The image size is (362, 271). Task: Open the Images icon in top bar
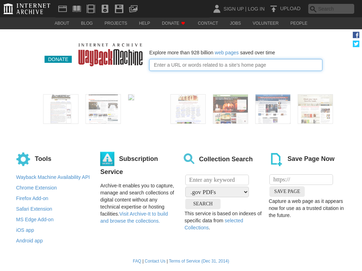tap(133, 9)
